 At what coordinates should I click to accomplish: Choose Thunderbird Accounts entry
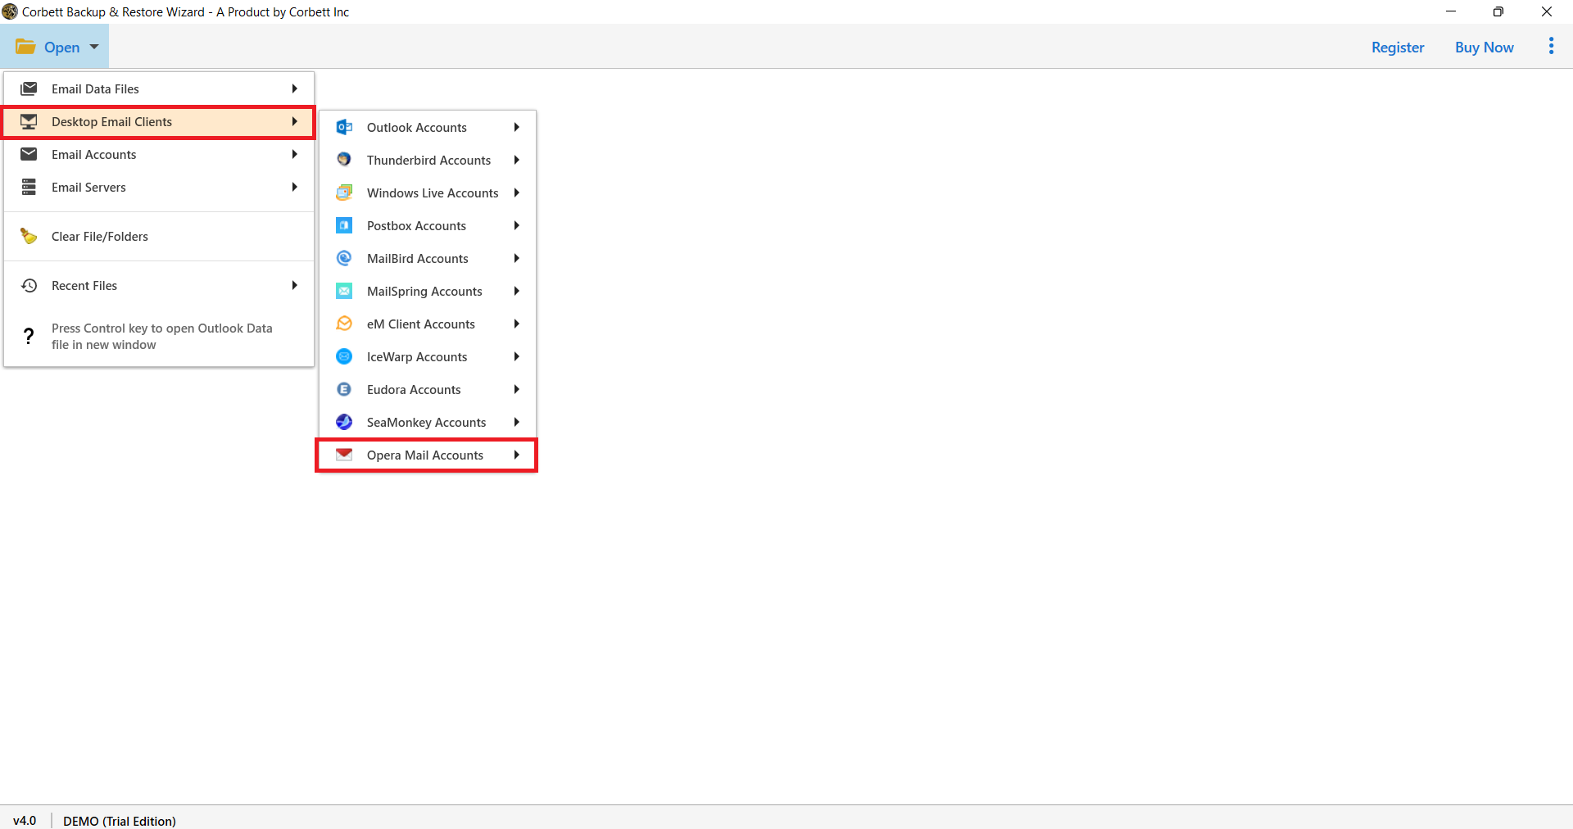click(428, 160)
